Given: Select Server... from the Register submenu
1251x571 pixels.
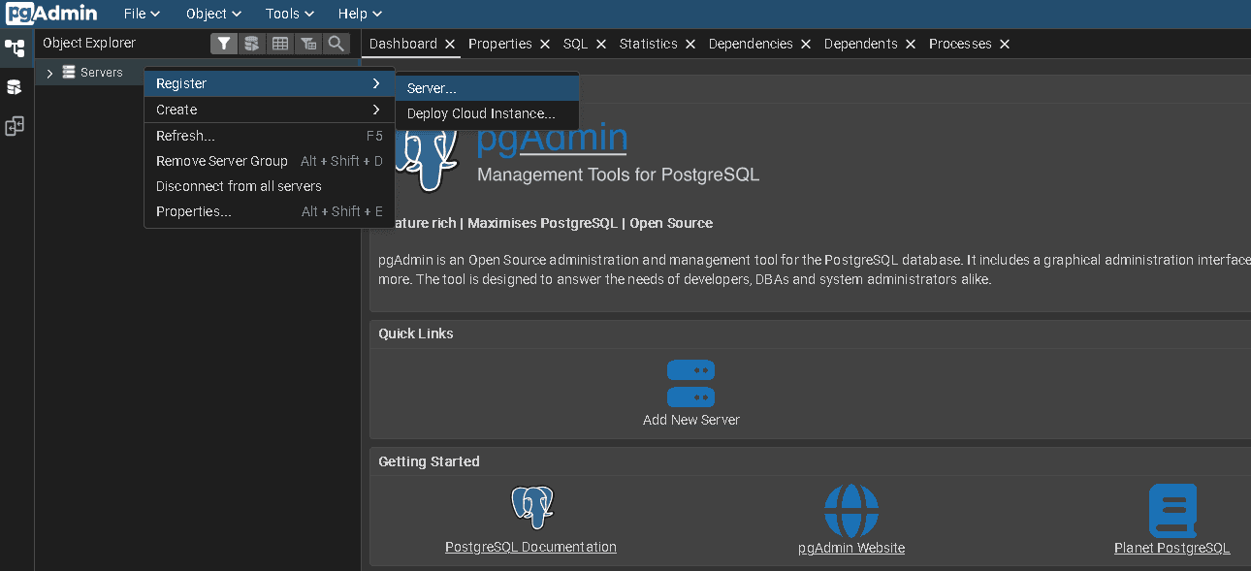Looking at the screenshot, I should pos(432,88).
